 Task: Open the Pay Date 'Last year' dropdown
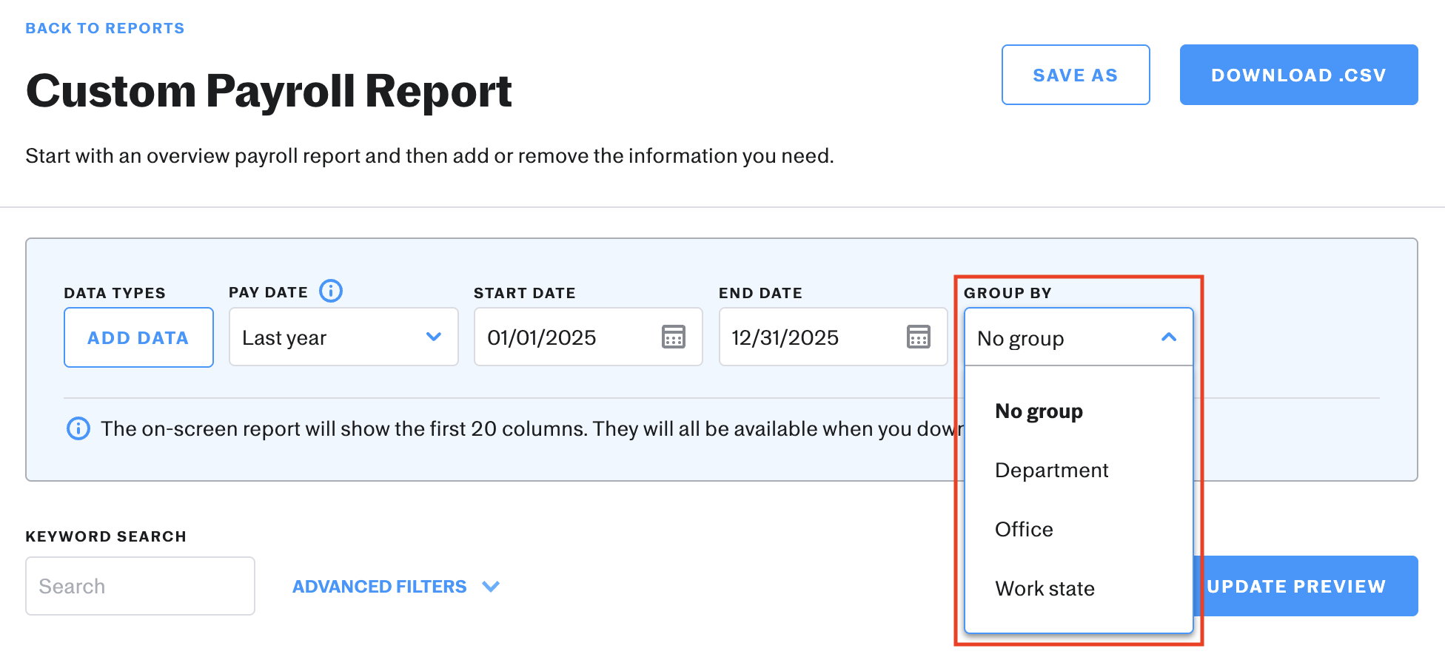click(343, 337)
